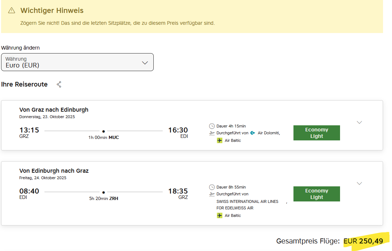Click the clock icon beside Dauer 8h 55min
The height and width of the screenshot is (251, 392).
pos(212,187)
